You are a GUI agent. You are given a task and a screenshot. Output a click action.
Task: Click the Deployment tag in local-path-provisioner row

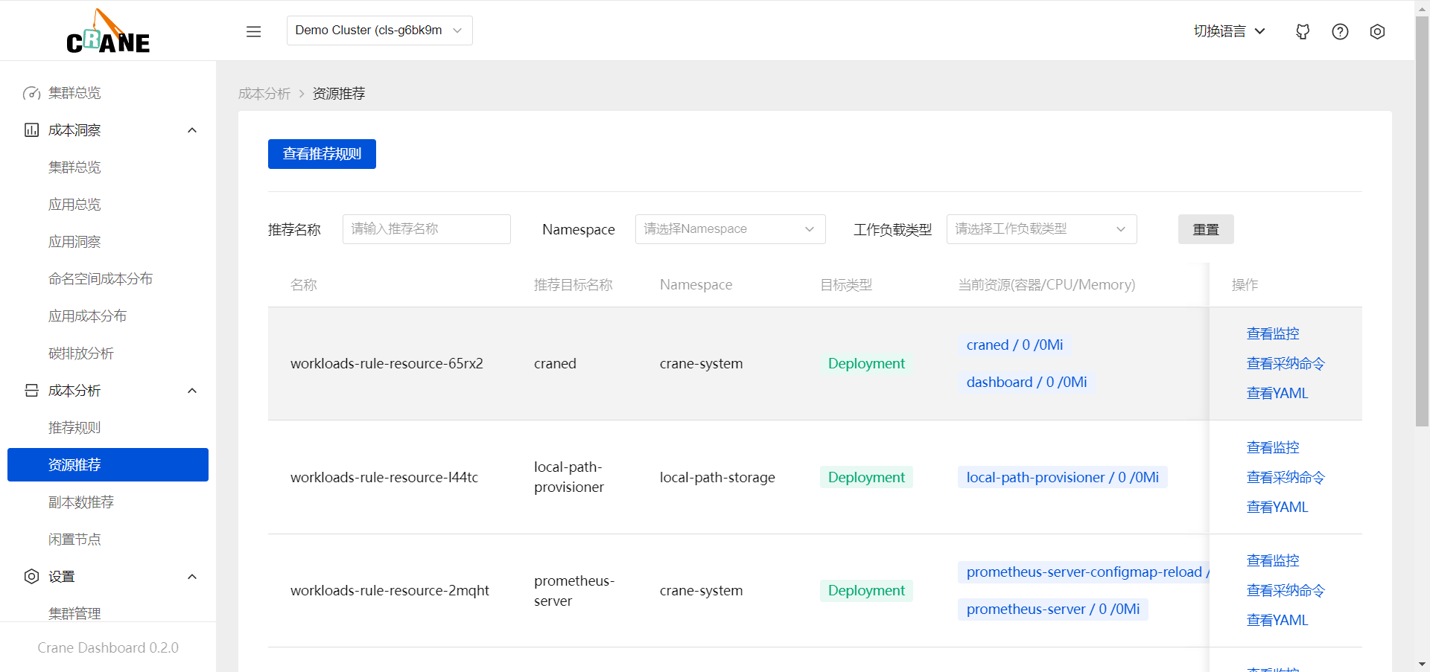point(866,477)
